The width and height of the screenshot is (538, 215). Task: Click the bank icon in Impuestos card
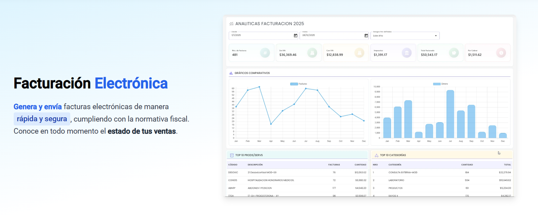(x=407, y=53)
